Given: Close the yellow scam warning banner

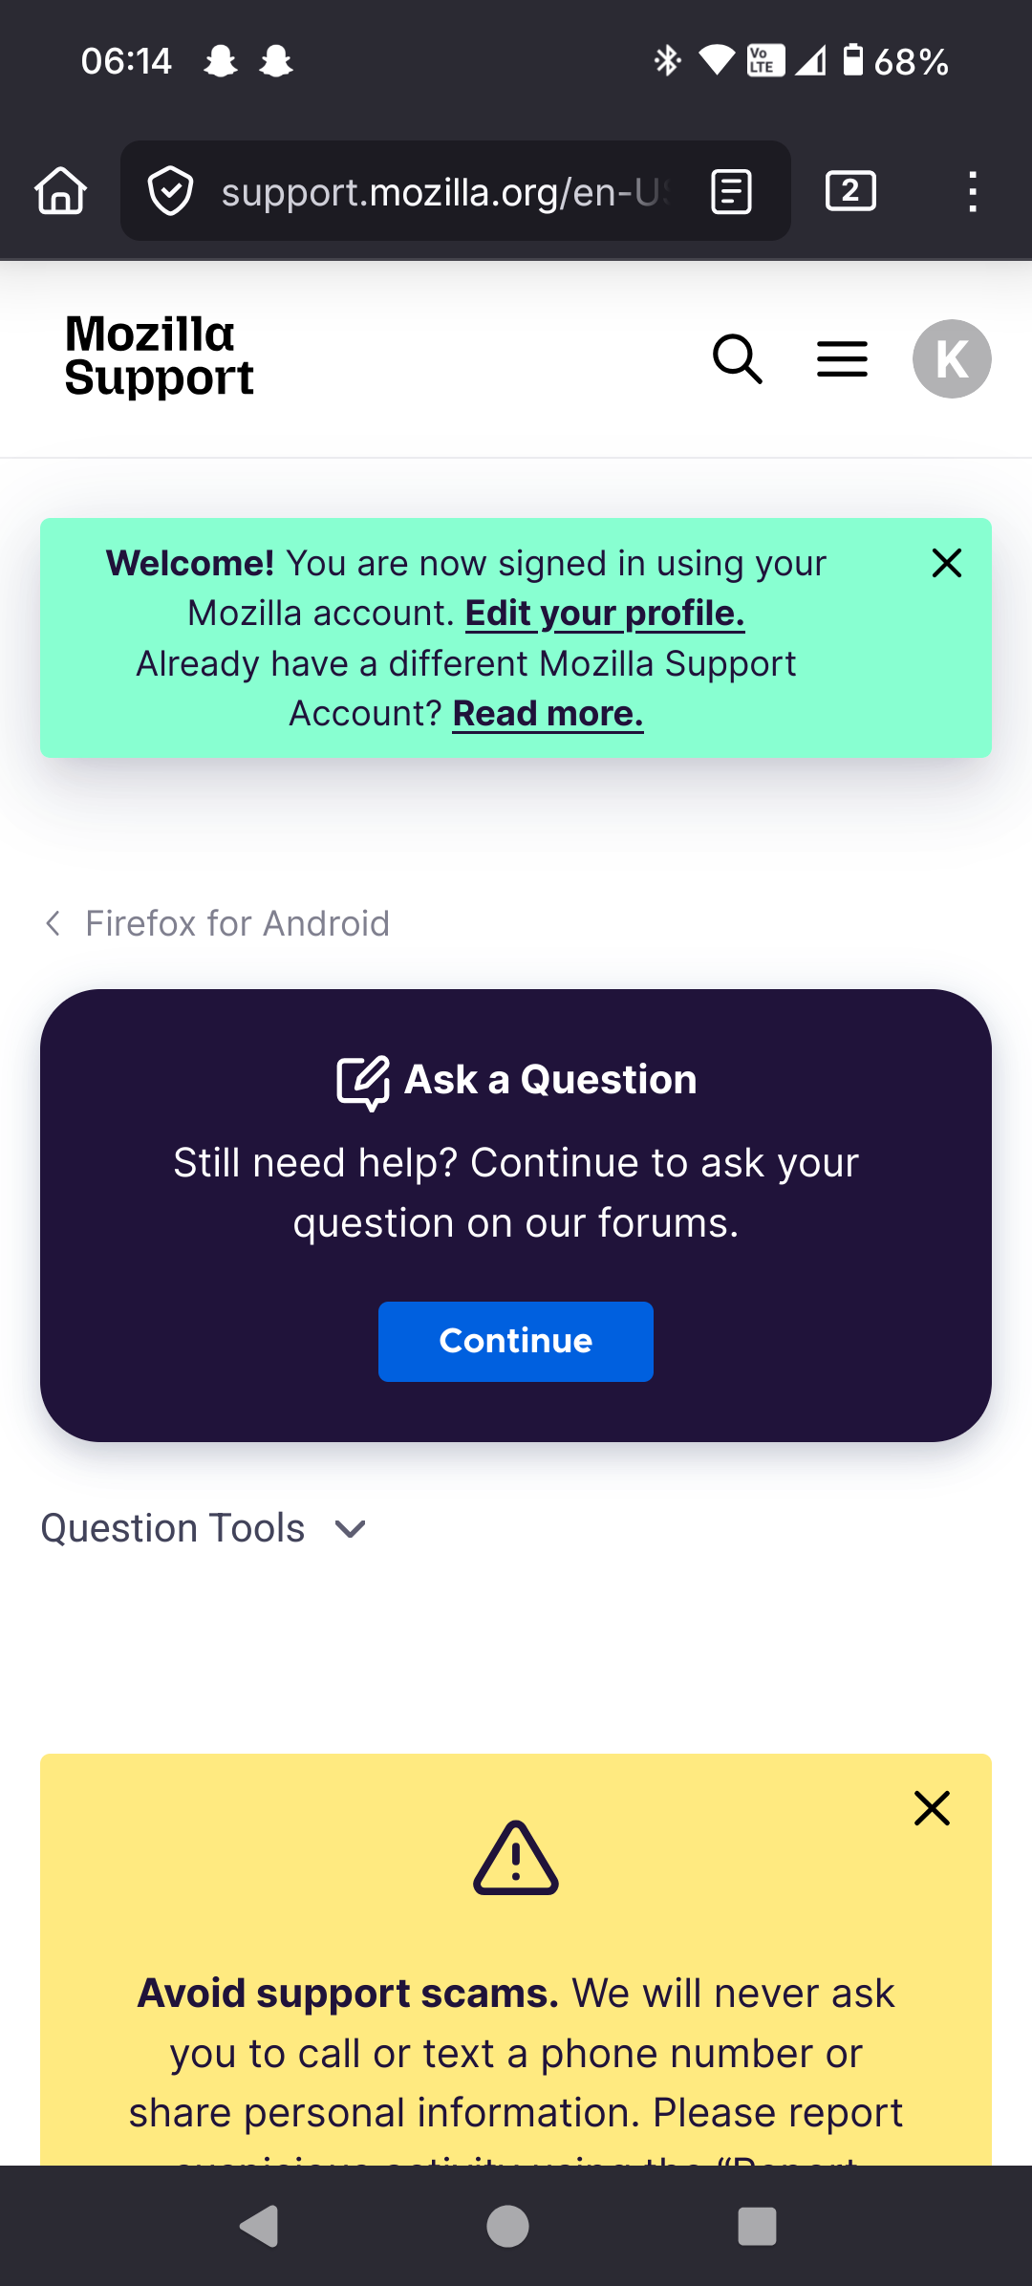Looking at the screenshot, I should tap(932, 1808).
